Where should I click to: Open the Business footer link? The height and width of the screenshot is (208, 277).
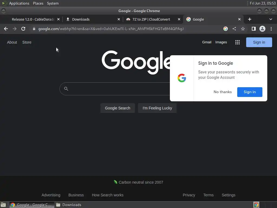pos(76,195)
